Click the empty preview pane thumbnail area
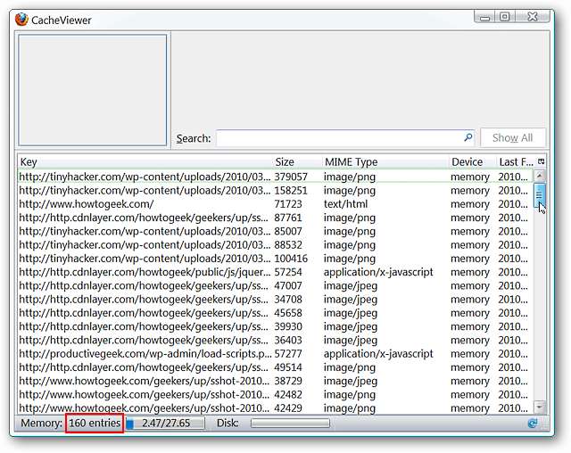This screenshot has width=571, height=453. 93,90
